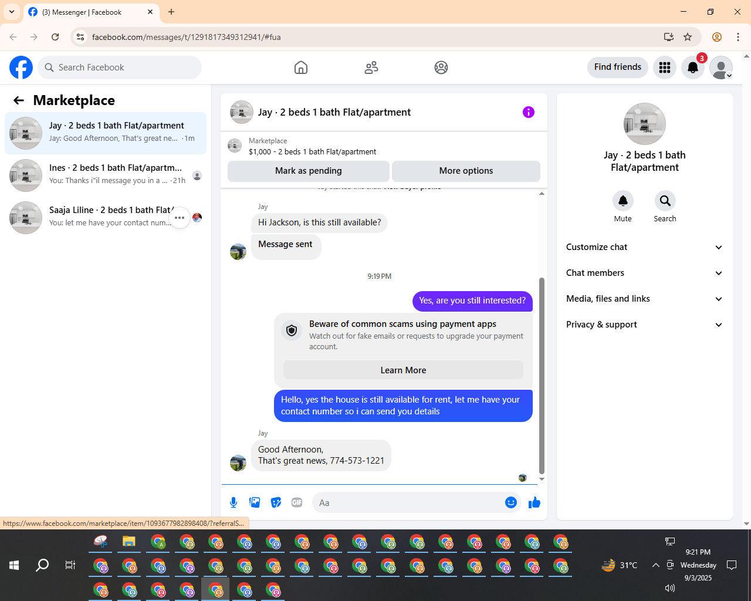
Task: Open a new browser tab
Action: click(x=171, y=12)
